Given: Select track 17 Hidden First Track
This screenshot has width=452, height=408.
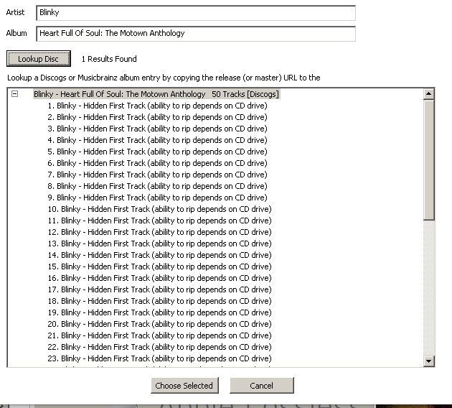Looking at the screenshot, I should [x=159, y=289].
